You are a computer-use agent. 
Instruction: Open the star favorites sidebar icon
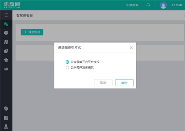click(x=6, y=60)
